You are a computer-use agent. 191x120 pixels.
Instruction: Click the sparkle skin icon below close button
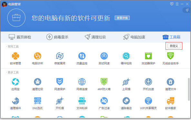[187, 10]
